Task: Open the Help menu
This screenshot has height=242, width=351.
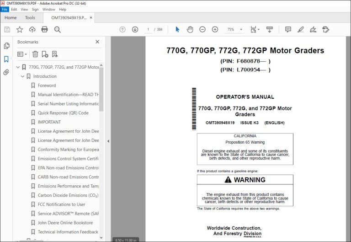Action: point(63,10)
